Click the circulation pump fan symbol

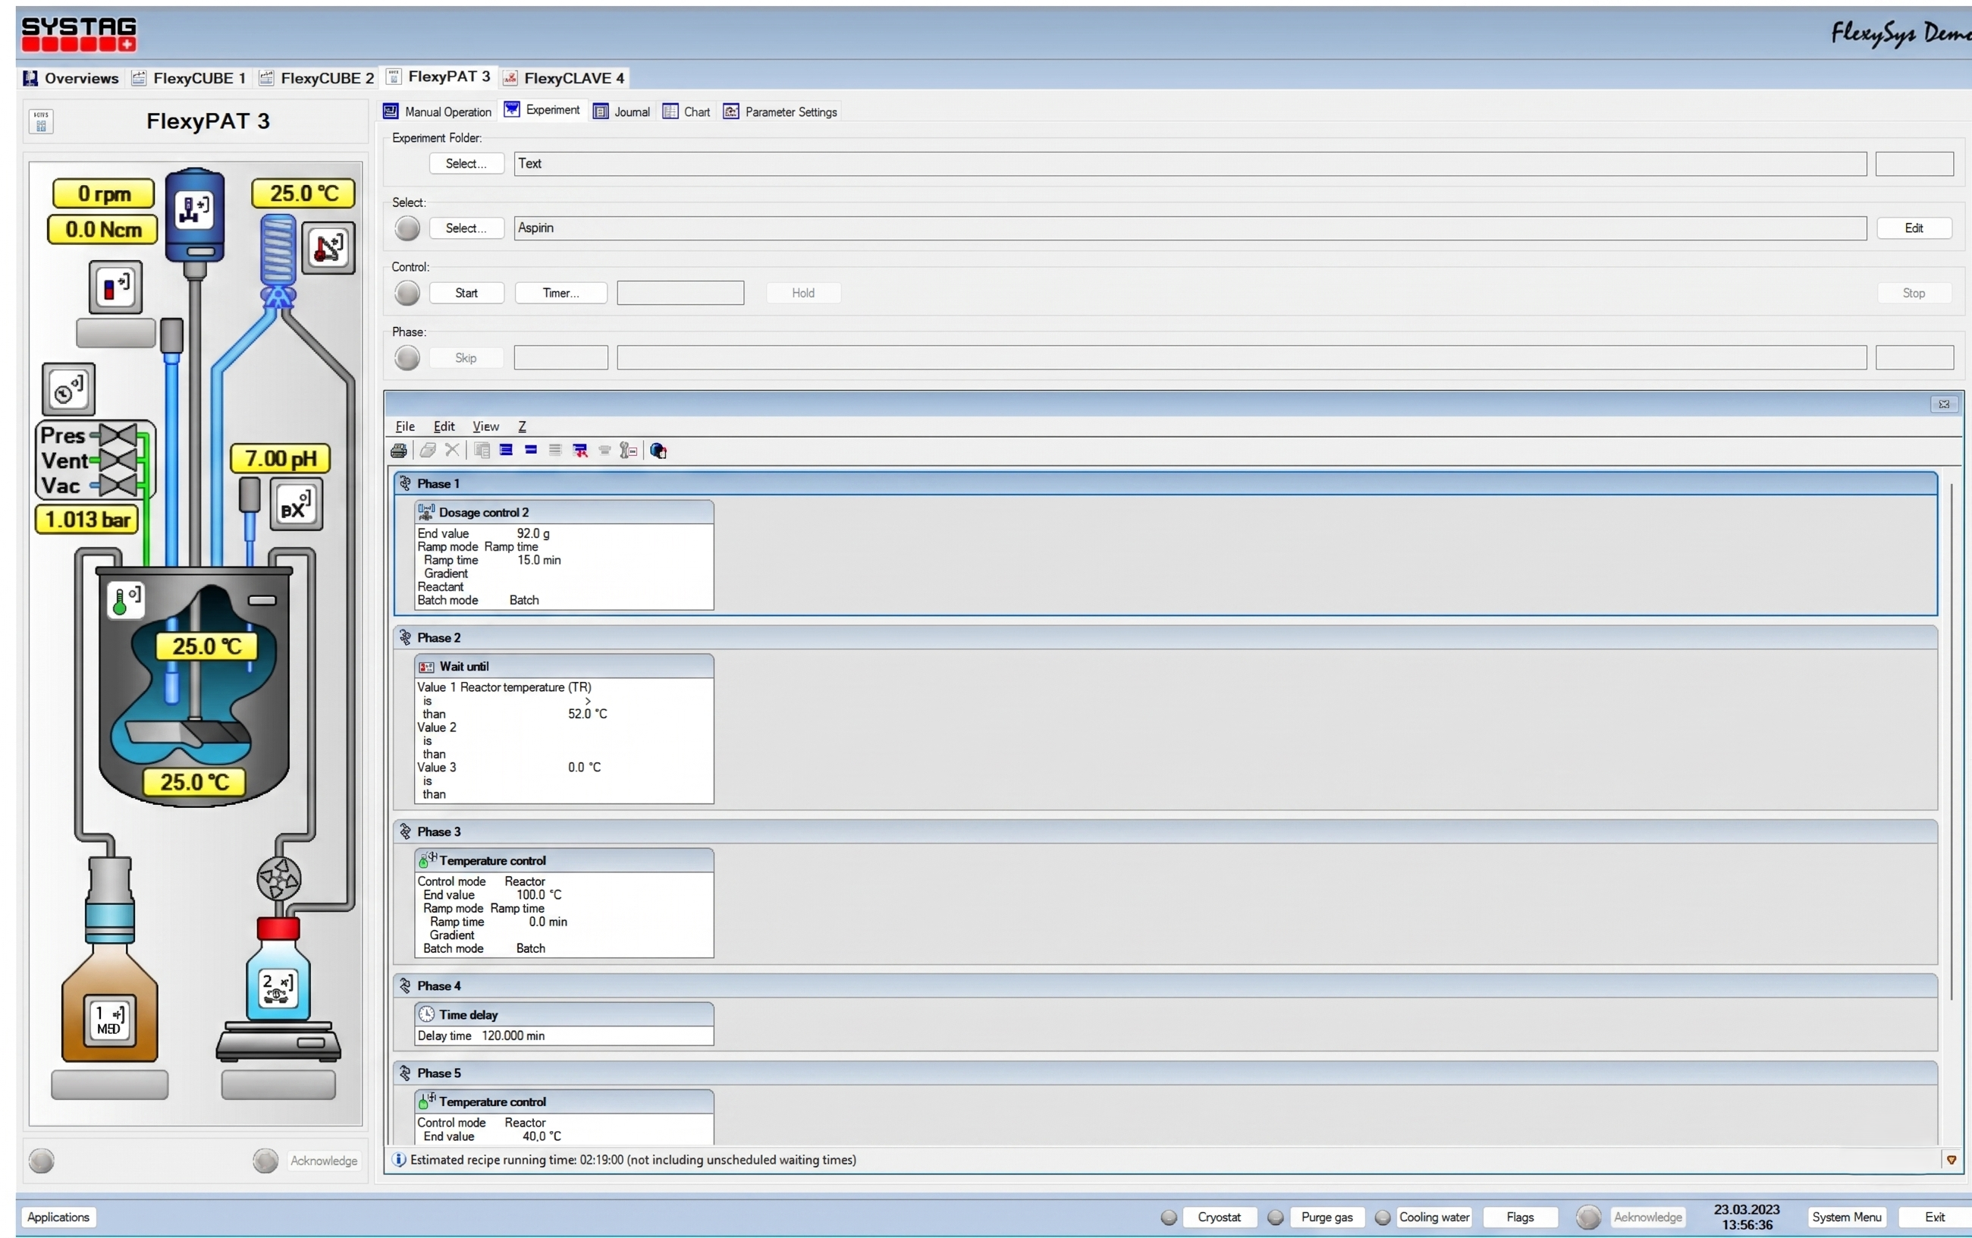(279, 879)
